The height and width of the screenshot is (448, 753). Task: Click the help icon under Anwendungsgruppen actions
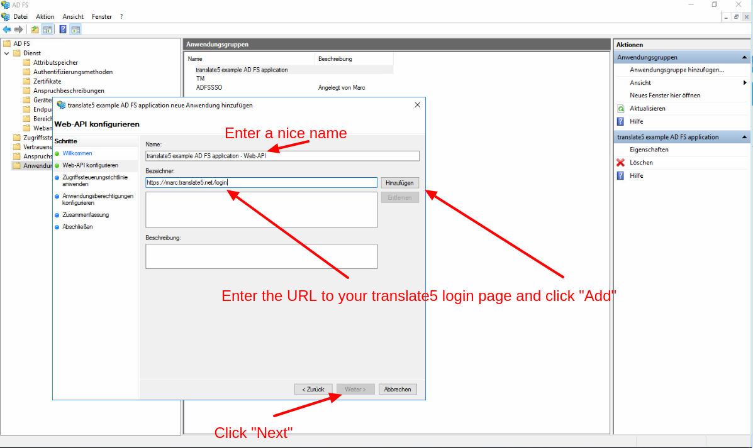621,121
